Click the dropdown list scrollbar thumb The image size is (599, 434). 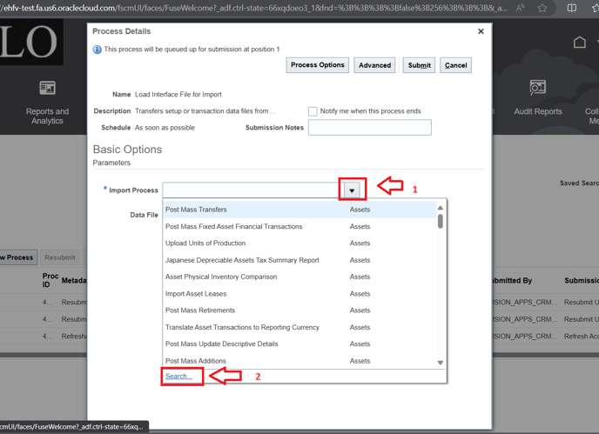(441, 222)
